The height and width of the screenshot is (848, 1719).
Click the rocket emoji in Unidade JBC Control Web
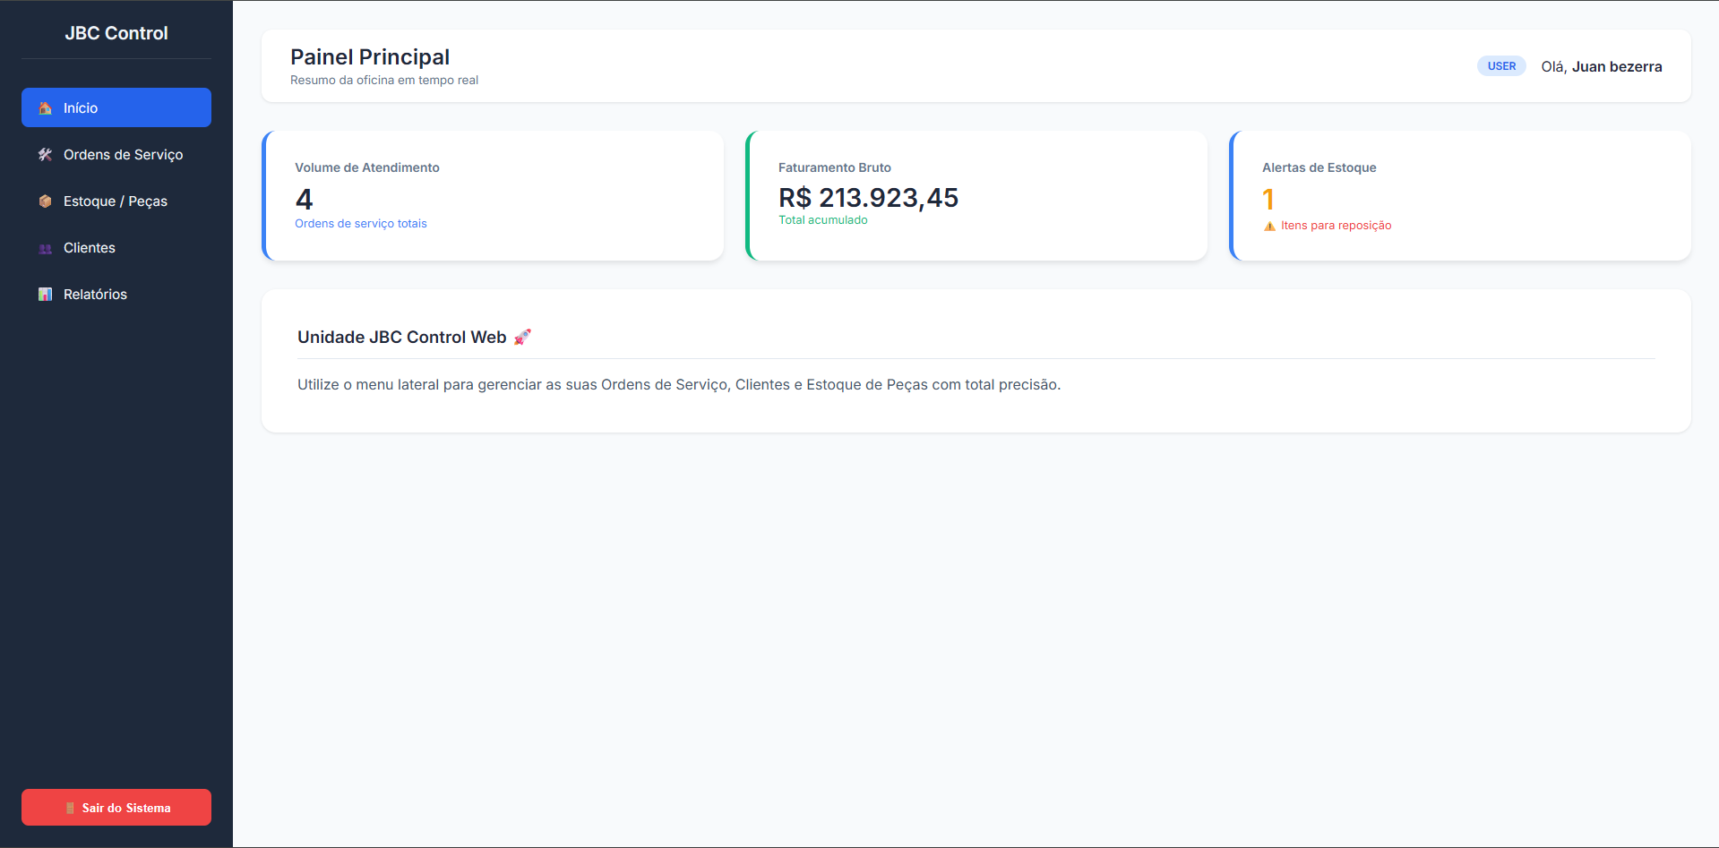coord(522,337)
